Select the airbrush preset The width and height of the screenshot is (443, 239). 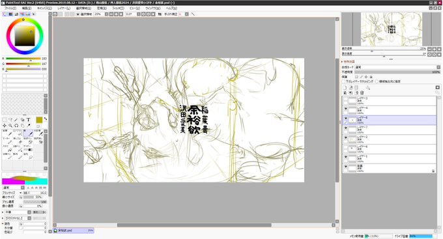point(18,133)
